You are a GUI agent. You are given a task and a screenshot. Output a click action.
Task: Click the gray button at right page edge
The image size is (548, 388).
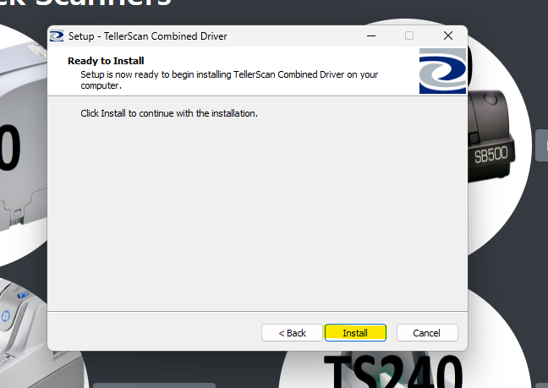[541, 145]
